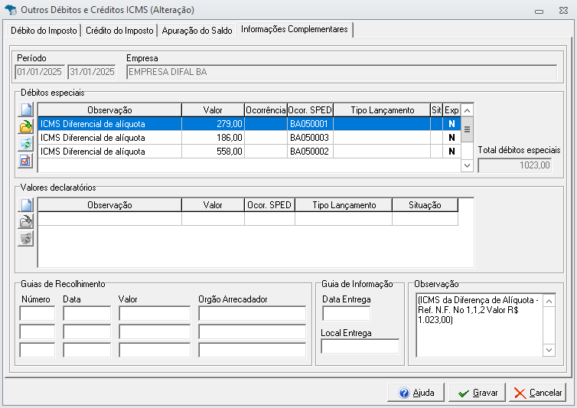577x408 pixels.
Task: Click the open folder icon in Débitos especiais
Action: pos(26,127)
